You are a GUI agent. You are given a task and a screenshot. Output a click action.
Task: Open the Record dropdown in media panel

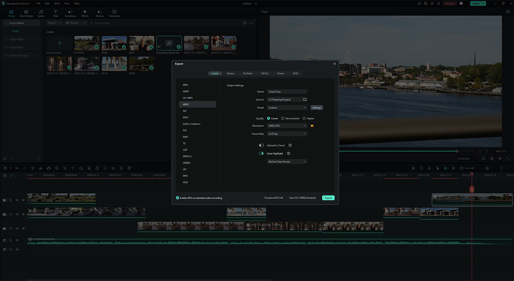(x=76, y=23)
